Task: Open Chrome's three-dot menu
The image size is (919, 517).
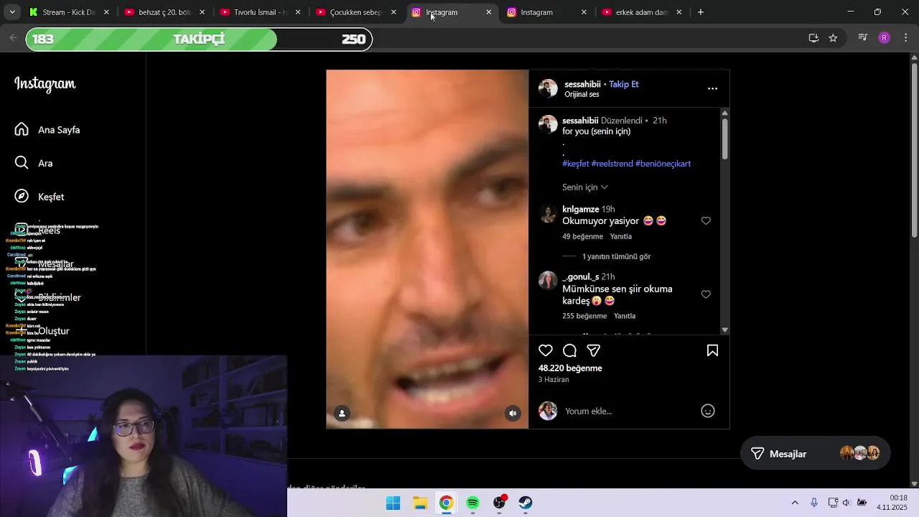Action: click(x=905, y=38)
